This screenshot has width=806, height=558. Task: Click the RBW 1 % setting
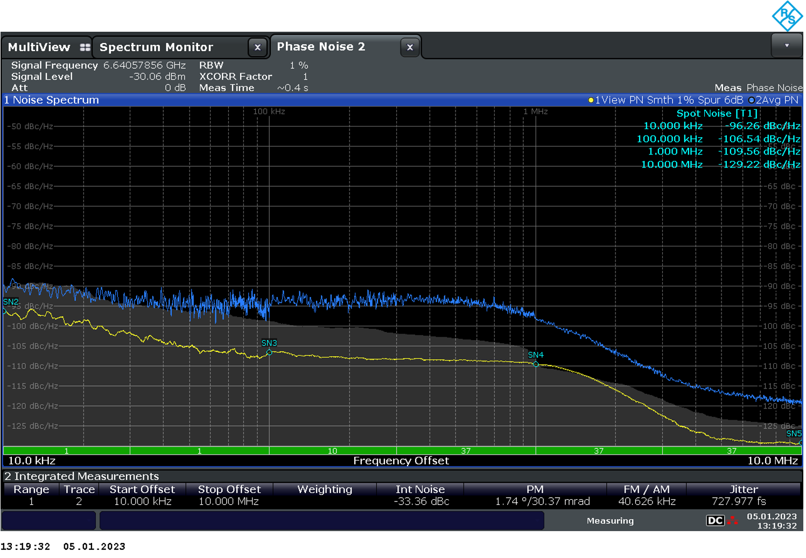click(x=254, y=65)
